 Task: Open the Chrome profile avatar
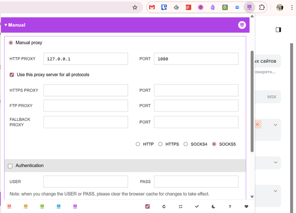[x=280, y=7]
